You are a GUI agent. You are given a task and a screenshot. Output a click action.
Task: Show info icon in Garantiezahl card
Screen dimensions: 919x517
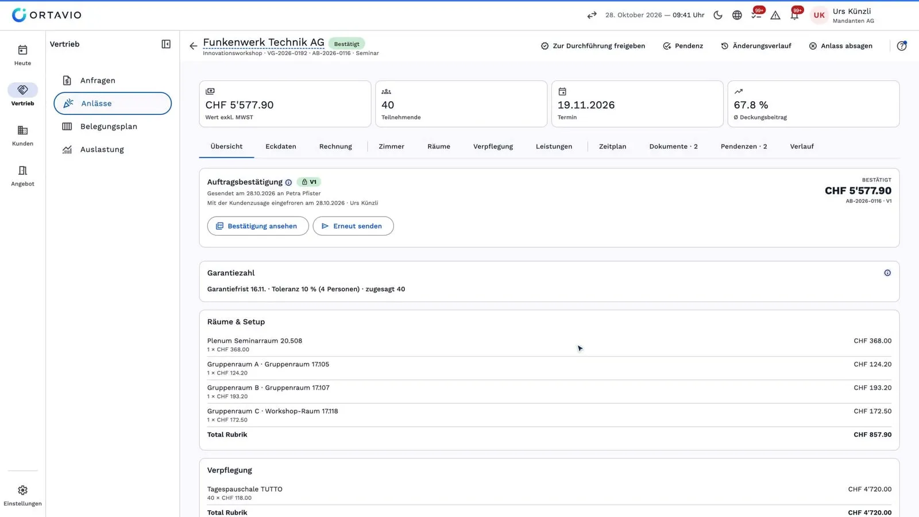click(887, 273)
